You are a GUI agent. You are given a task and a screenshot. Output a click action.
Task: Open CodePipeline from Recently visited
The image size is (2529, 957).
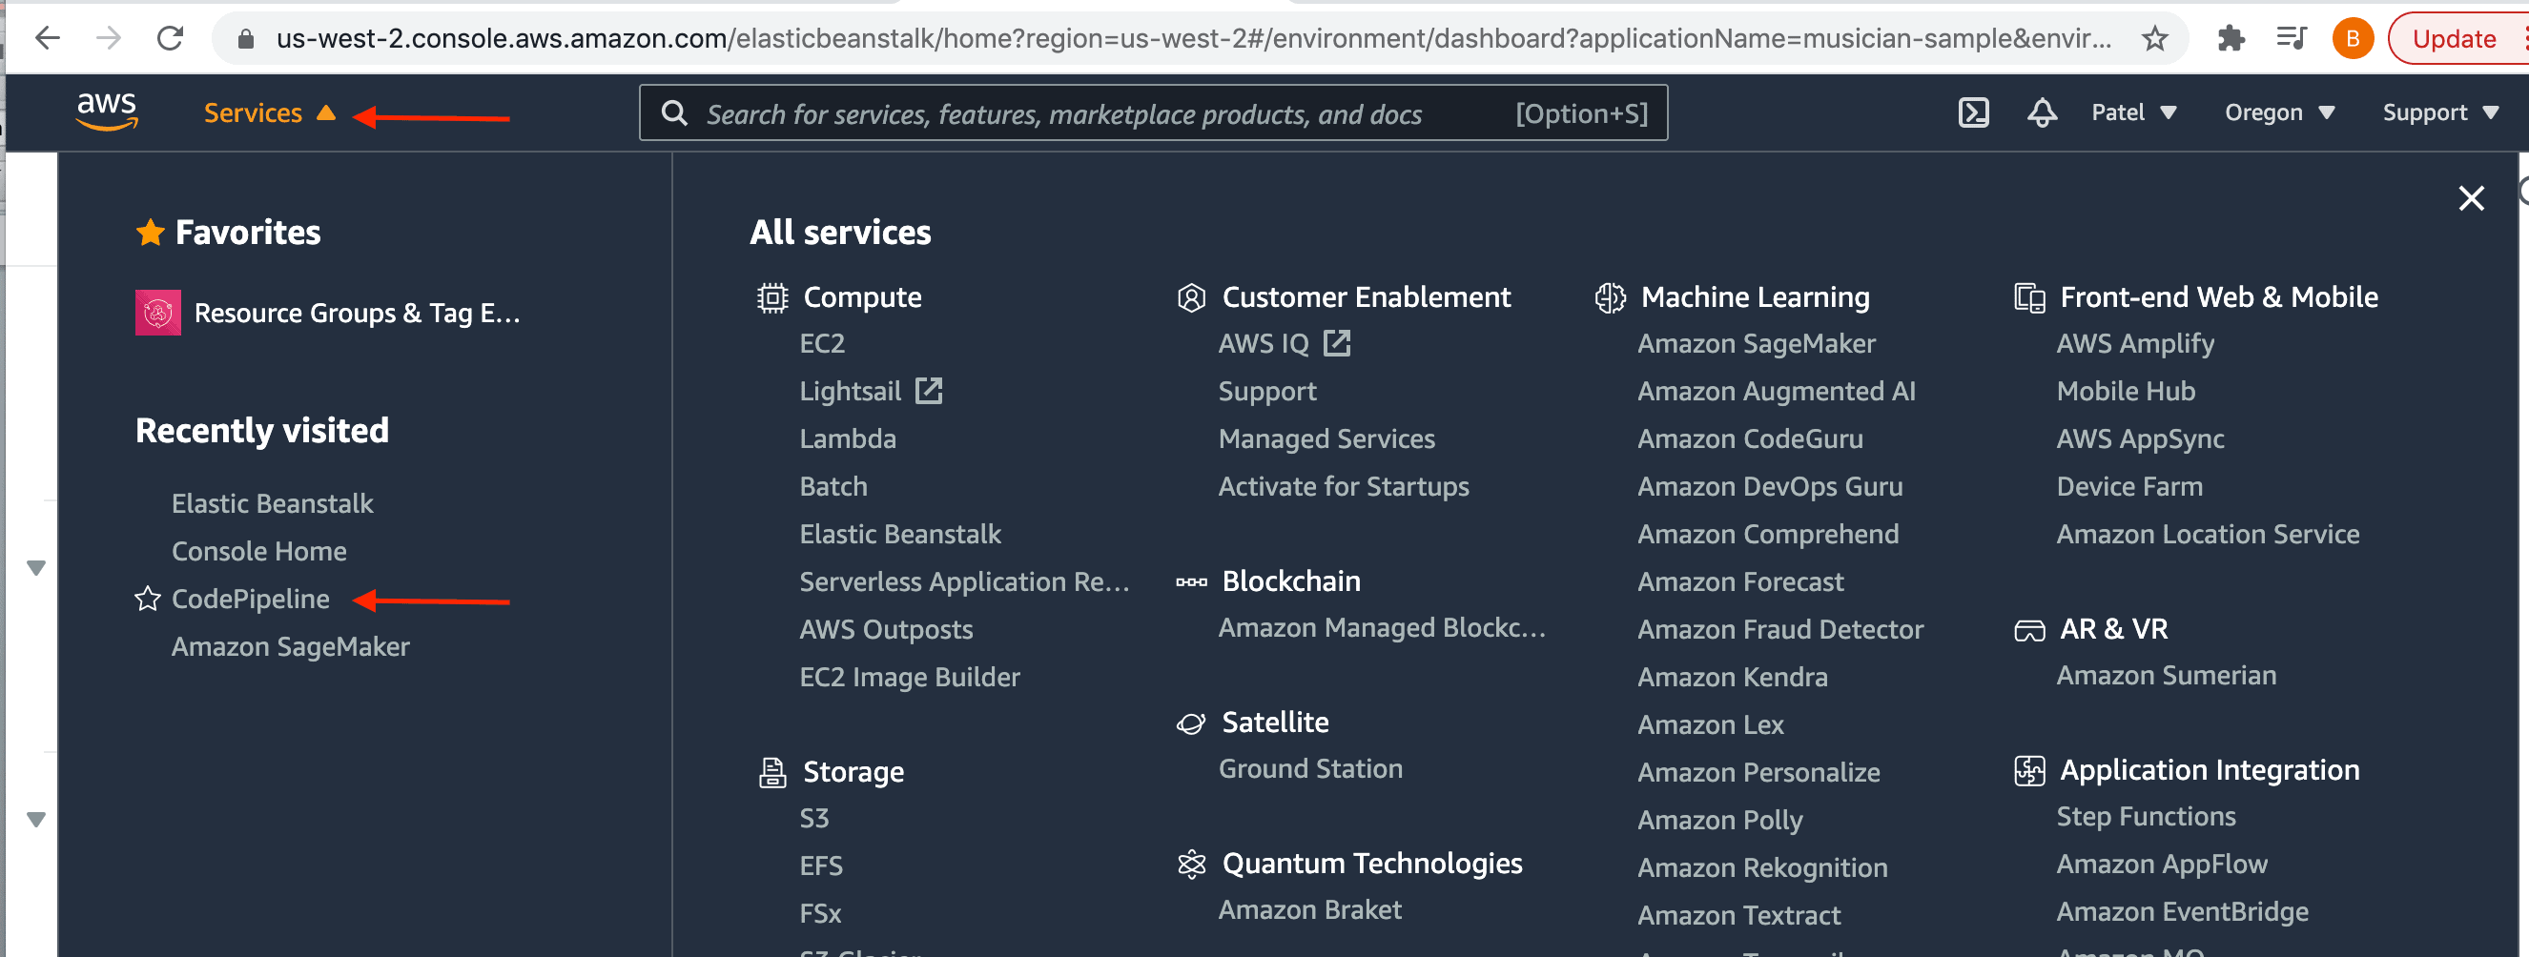point(251,599)
